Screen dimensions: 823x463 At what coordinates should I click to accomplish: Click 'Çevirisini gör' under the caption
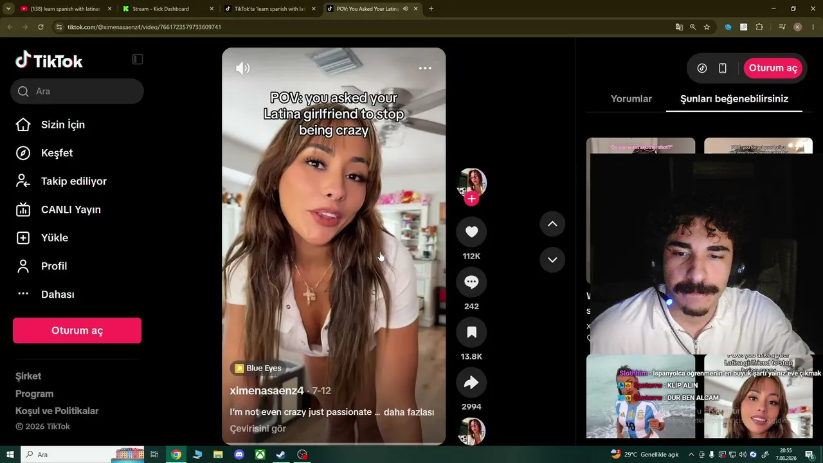click(x=258, y=428)
